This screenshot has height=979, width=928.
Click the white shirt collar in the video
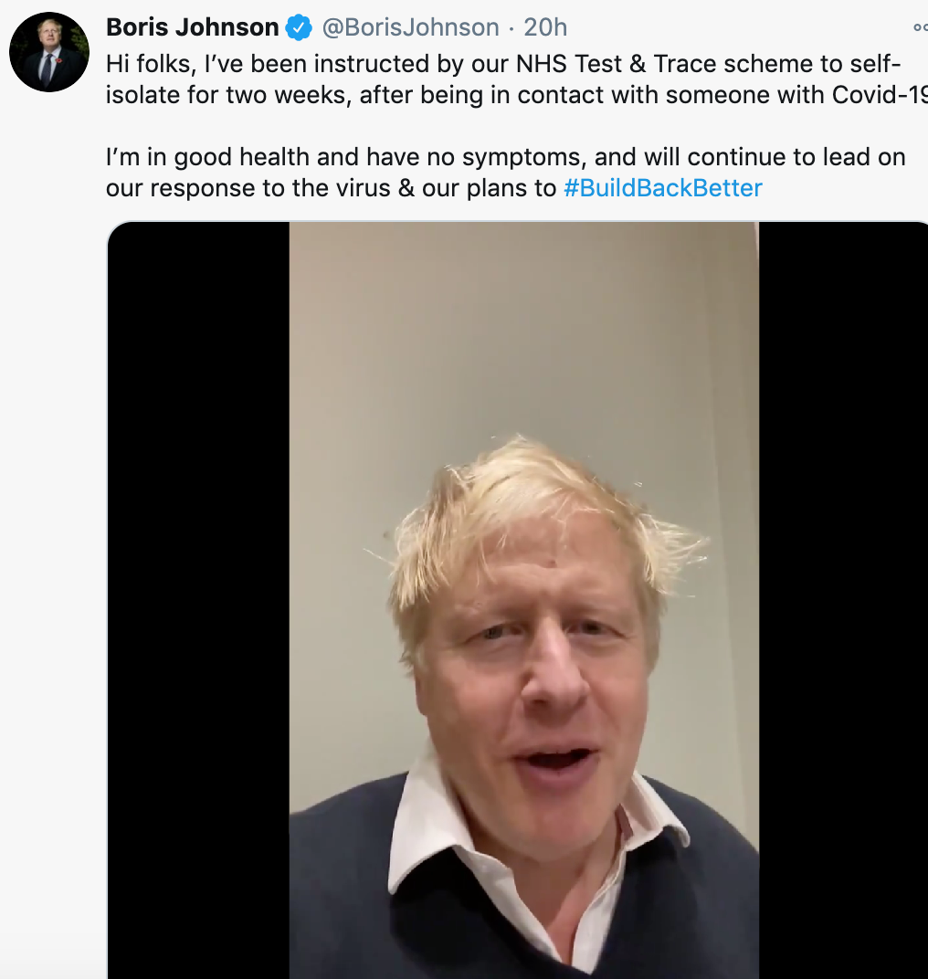pyautogui.click(x=429, y=836)
